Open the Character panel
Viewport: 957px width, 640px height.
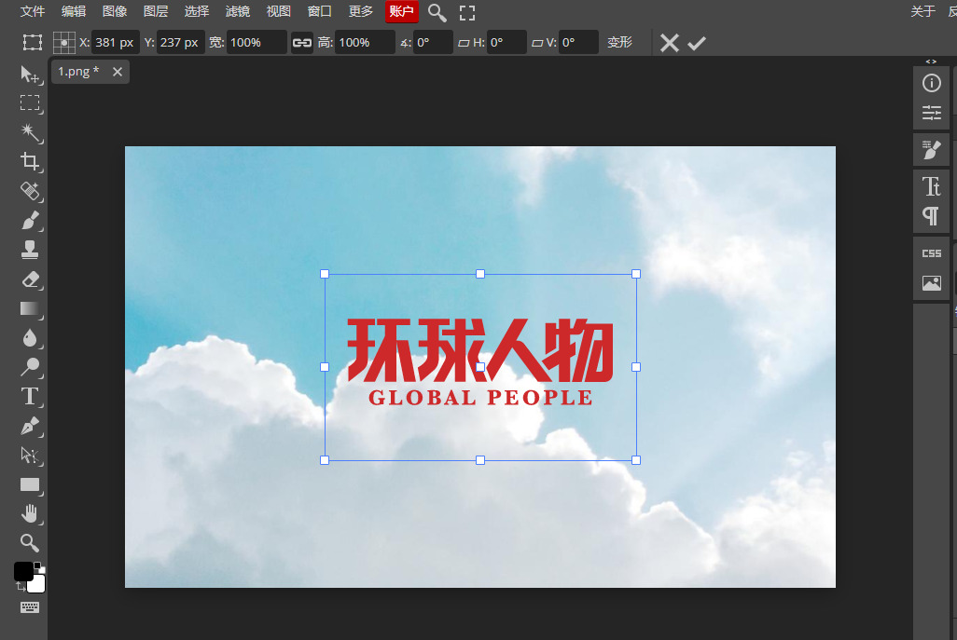(931, 186)
